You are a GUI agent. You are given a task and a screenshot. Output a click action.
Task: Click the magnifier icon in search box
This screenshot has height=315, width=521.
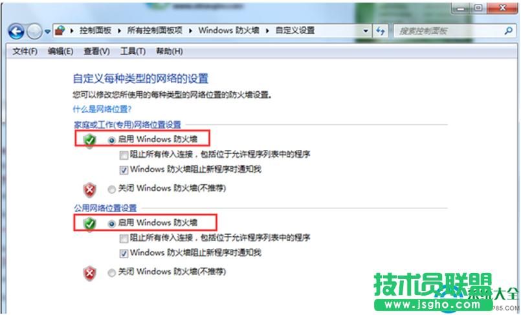pyautogui.click(x=508, y=30)
